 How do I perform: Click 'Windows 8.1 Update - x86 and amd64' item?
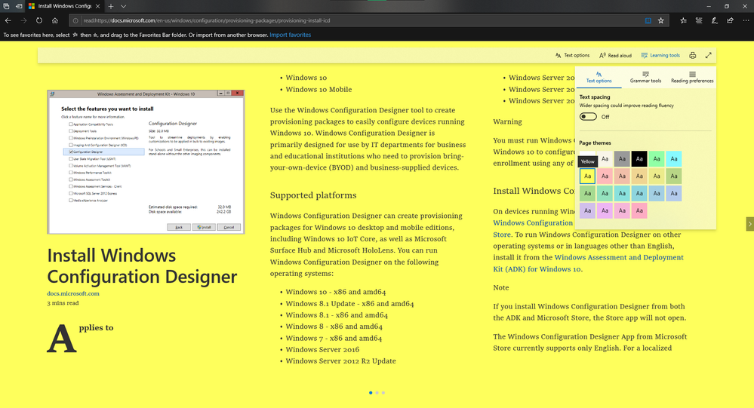[x=349, y=304]
